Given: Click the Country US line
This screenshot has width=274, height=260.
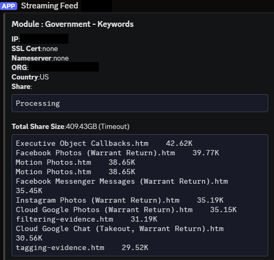Looking at the screenshot, I should click(x=30, y=77).
